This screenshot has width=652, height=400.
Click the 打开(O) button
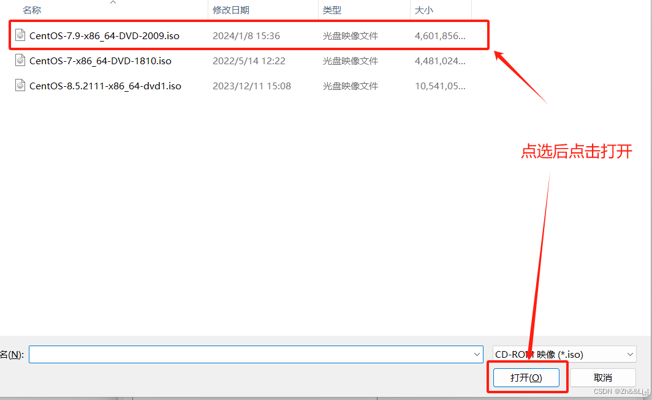pyautogui.click(x=526, y=377)
